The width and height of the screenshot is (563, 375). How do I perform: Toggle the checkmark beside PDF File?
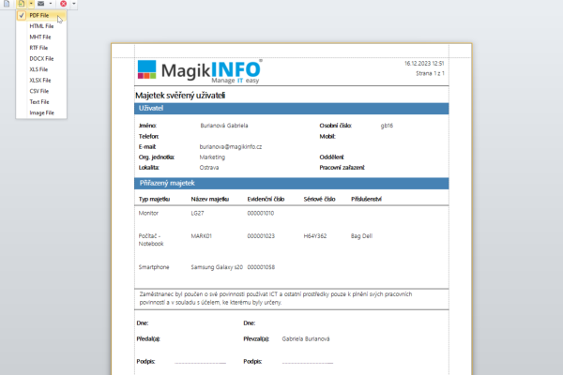pyautogui.click(x=22, y=15)
